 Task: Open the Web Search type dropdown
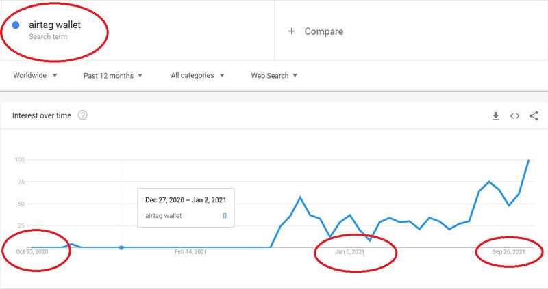(x=274, y=75)
